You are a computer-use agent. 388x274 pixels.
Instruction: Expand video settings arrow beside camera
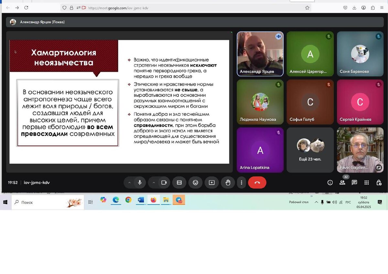[x=154, y=182]
